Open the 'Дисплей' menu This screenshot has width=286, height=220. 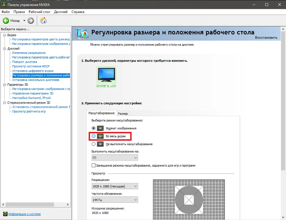[61, 12]
